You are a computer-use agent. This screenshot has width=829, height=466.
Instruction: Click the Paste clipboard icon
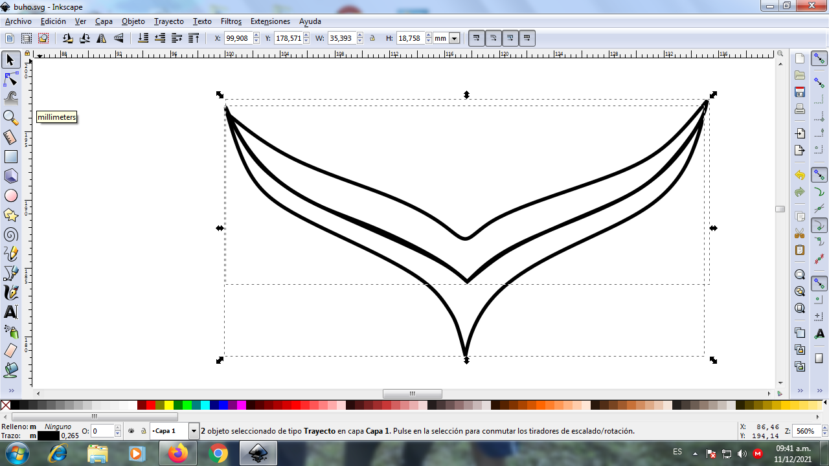[800, 250]
